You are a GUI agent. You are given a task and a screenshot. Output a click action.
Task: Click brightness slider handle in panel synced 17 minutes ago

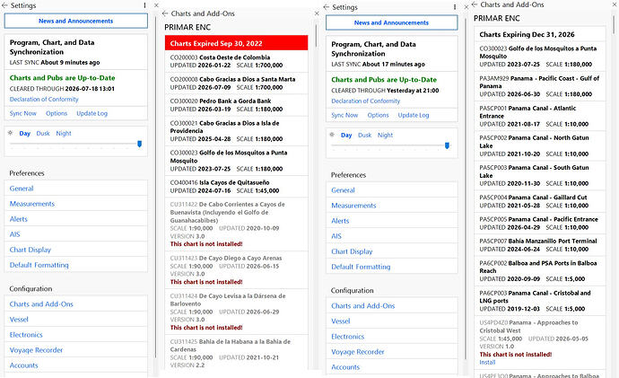click(447, 145)
